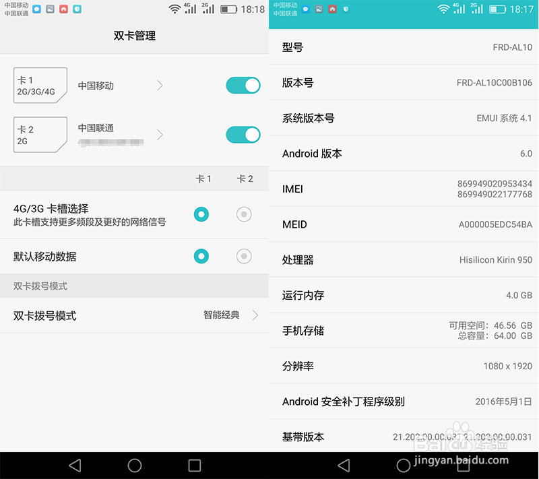The width and height of the screenshot is (539, 479).
Task: Tap the 4G signal icon in left status bar
Action: tap(190, 9)
